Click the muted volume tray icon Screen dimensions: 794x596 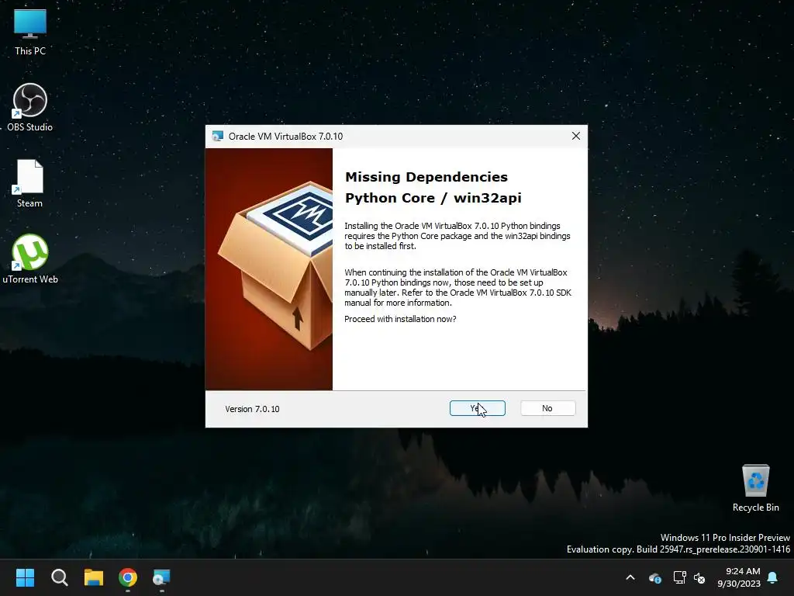(699, 577)
